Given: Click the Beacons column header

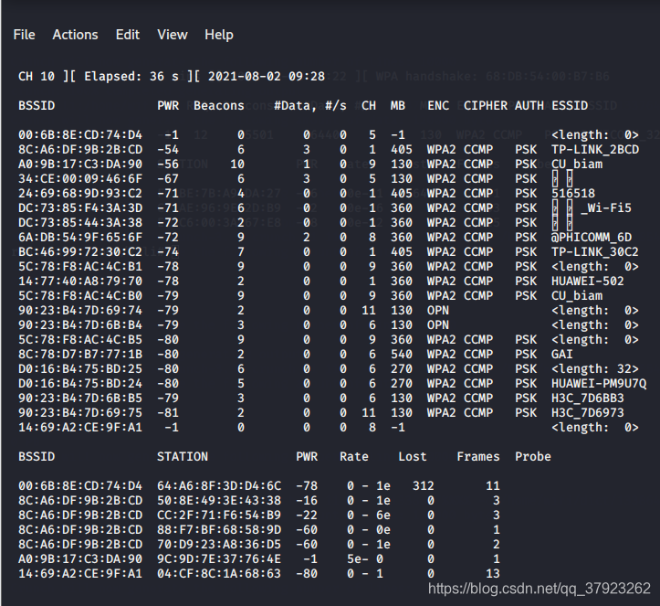Looking at the screenshot, I should click(219, 105).
